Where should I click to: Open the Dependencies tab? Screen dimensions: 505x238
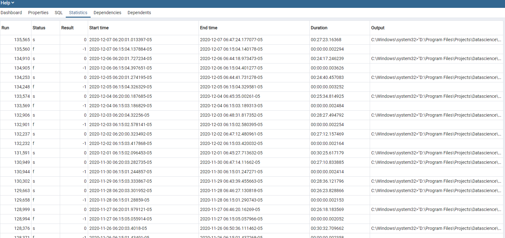click(x=107, y=13)
